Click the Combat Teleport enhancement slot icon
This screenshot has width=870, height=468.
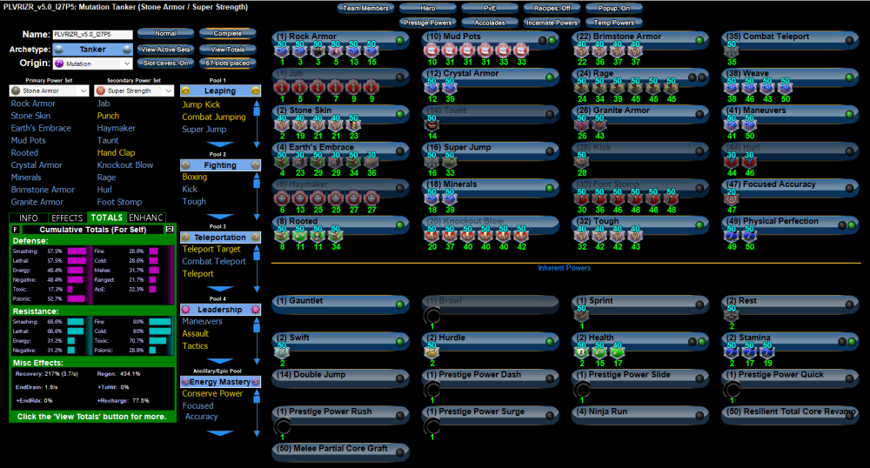click(x=731, y=51)
